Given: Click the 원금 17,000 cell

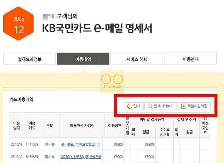Looking at the screenshot, I should [x=149, y=157].
